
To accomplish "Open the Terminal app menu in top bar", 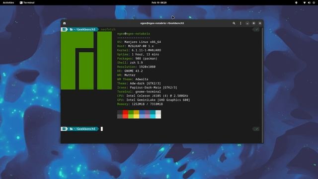I will coord(27,2).
